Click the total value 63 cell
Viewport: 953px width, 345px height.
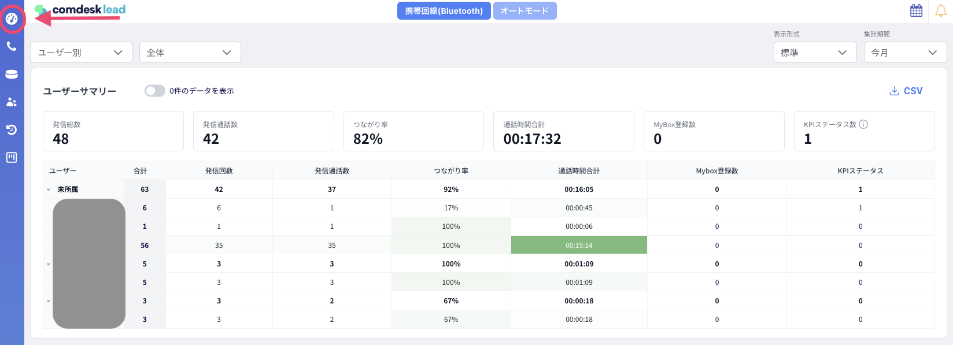click(x=145, y=190)
